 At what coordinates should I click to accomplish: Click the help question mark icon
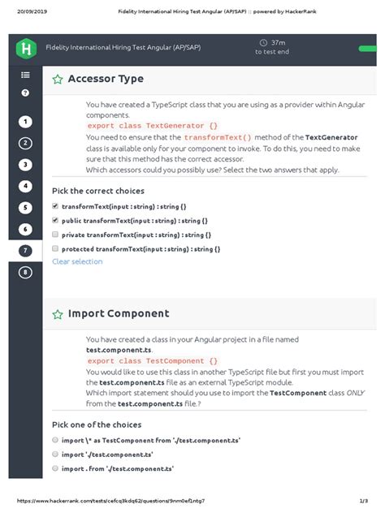pos(25,93)
